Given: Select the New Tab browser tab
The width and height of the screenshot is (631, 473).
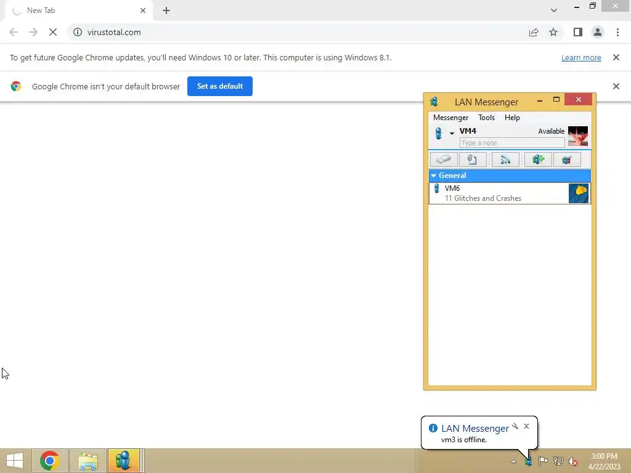Looking at the screenshot, I should (78, 10).
